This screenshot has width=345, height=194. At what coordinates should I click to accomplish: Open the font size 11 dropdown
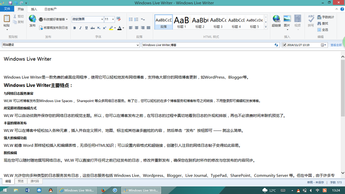tap(113, 19)
